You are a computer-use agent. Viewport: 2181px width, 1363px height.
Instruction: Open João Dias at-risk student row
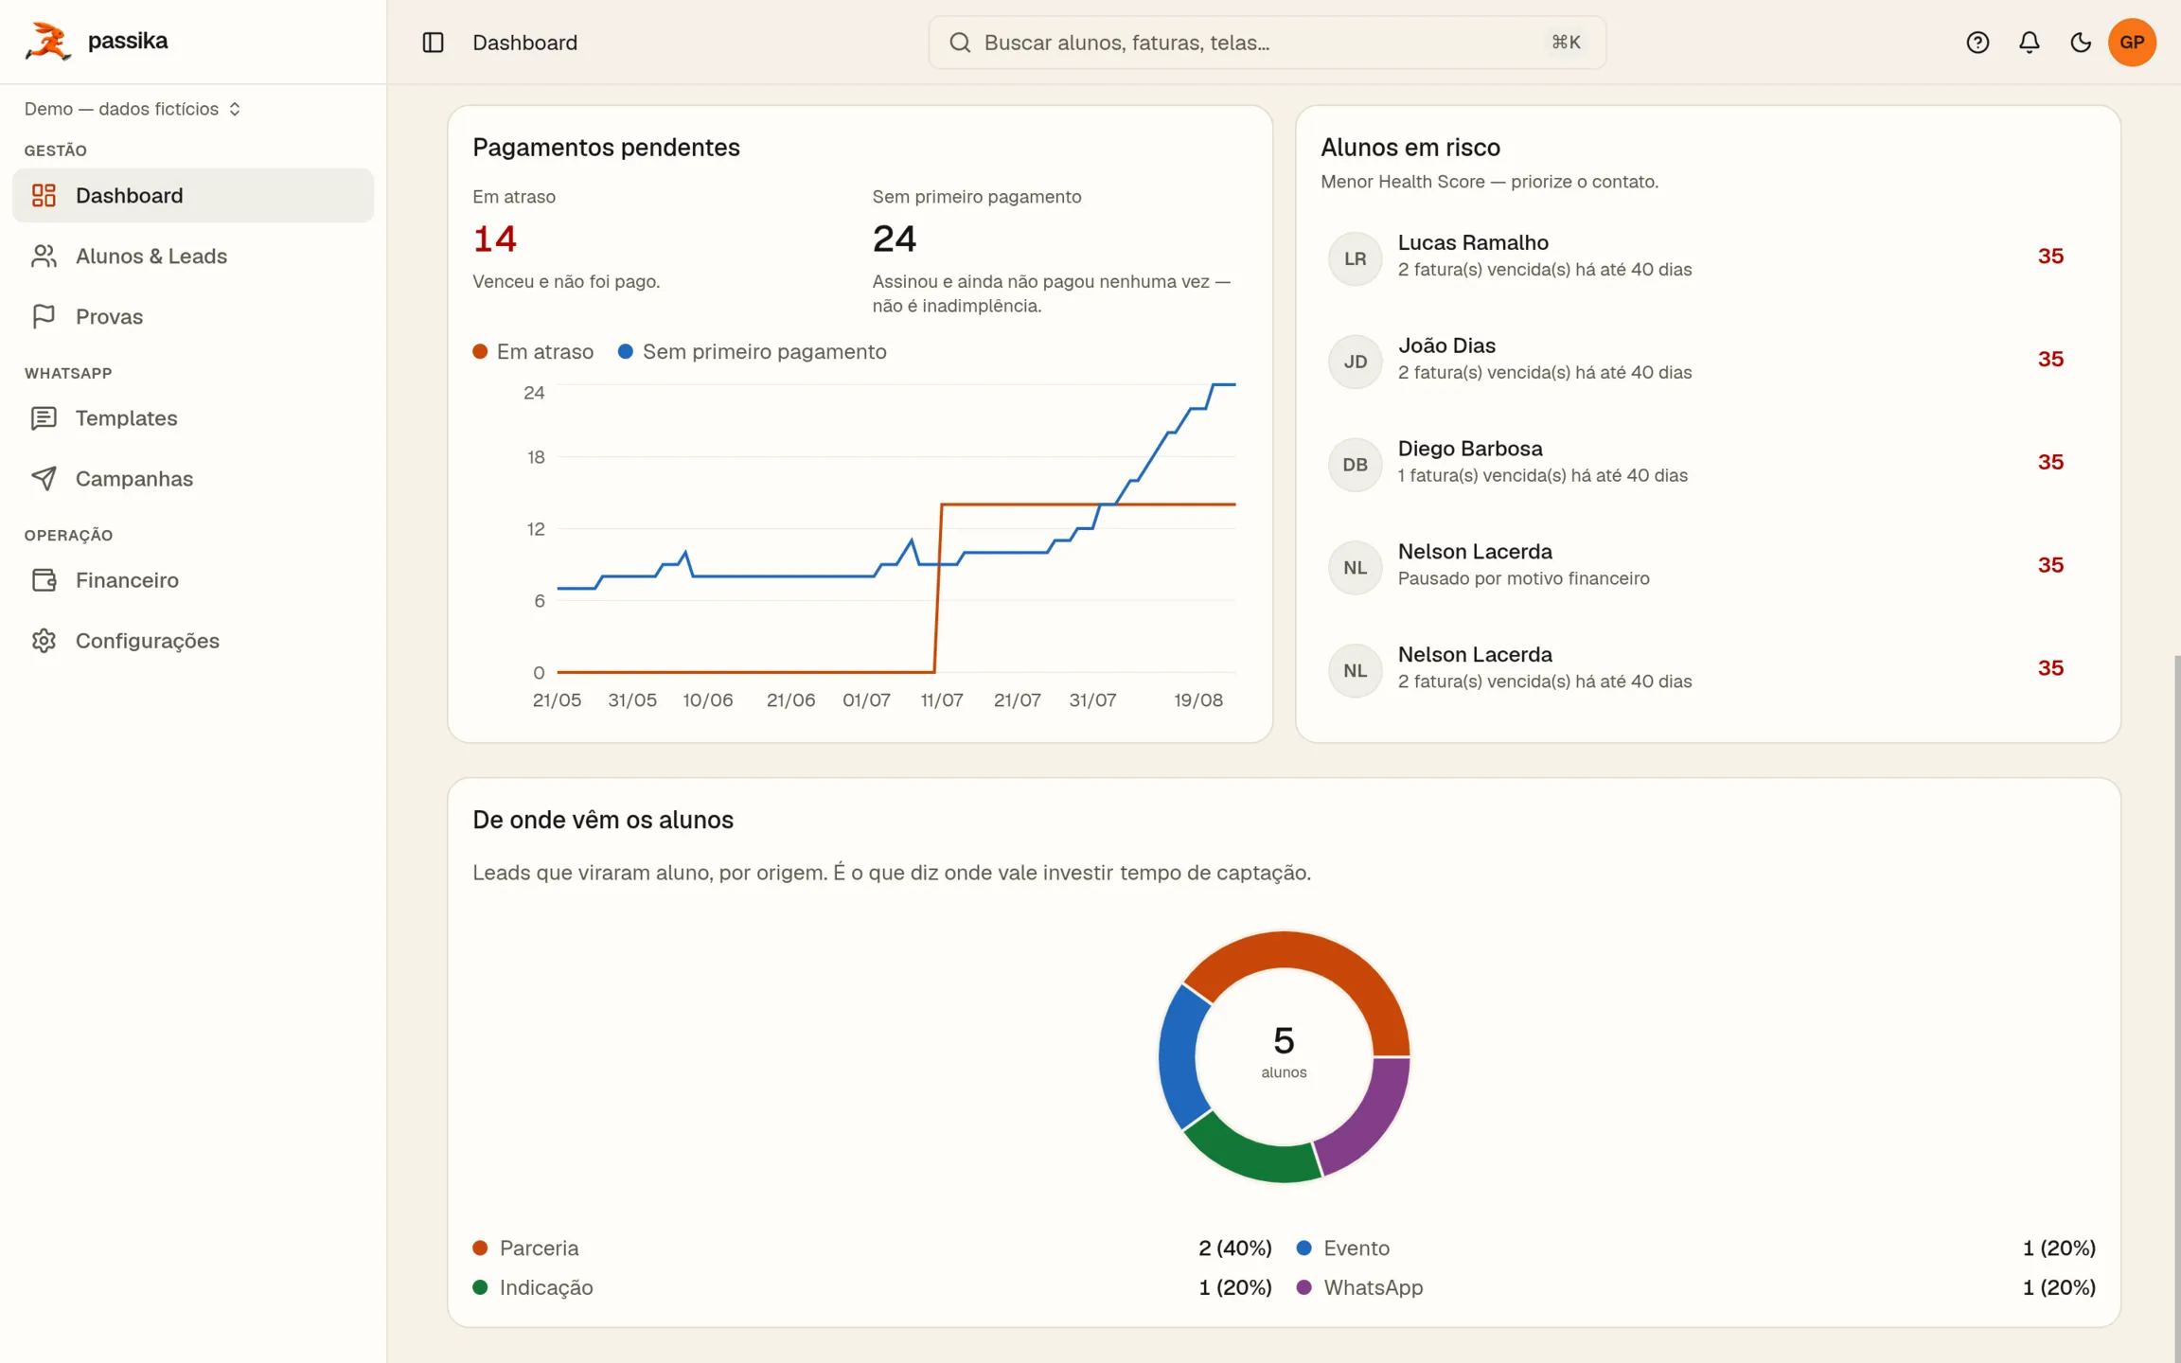(1707, 360)
